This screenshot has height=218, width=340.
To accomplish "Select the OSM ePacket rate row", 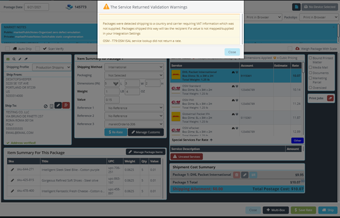I will [x=236, y=130].
